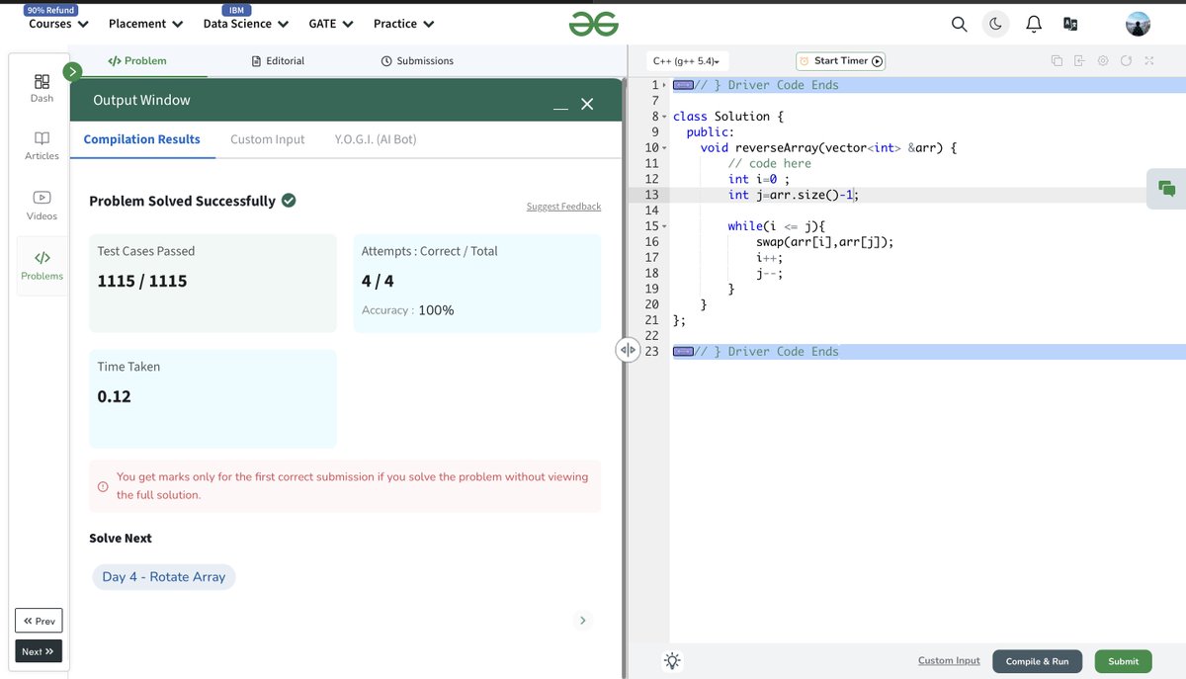1186x679 pixels.
Task: Collapse class Solution fold at line 8
Action: pos(665,117)
